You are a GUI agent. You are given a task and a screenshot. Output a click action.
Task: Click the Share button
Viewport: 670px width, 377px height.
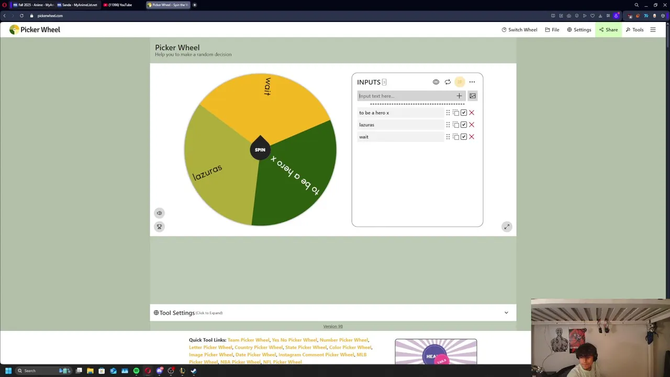pyautogui.click(x=608, y=30)
